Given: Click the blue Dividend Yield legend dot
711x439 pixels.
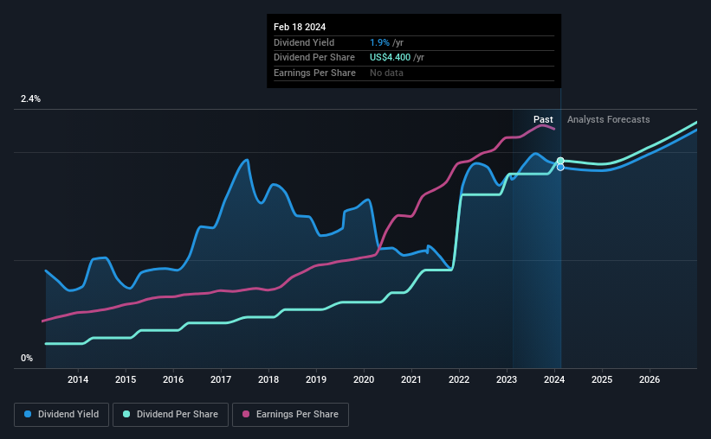Looking at the screenshot, I should pos(28,414).
